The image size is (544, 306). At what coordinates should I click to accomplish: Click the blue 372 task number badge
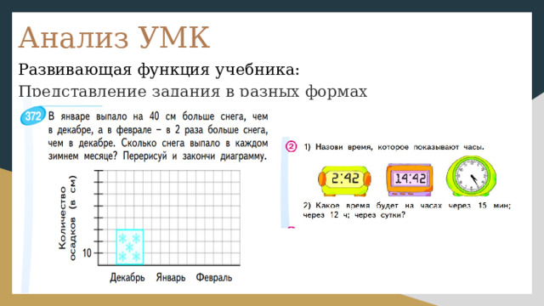pos(33,116)
